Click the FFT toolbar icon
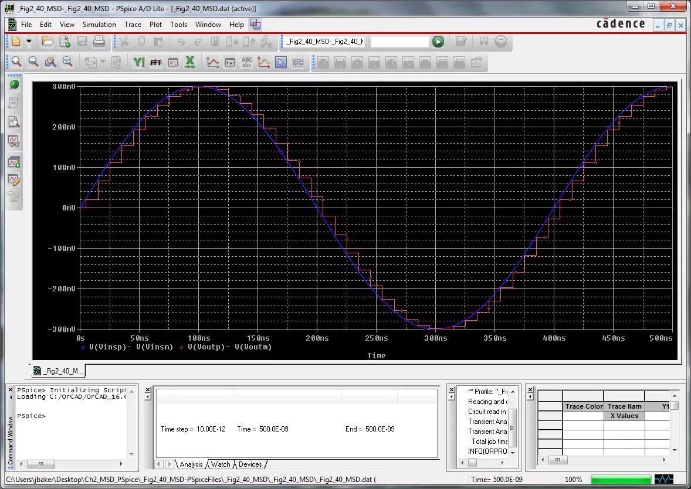This screenshot has width=691, height=489. 155,62
